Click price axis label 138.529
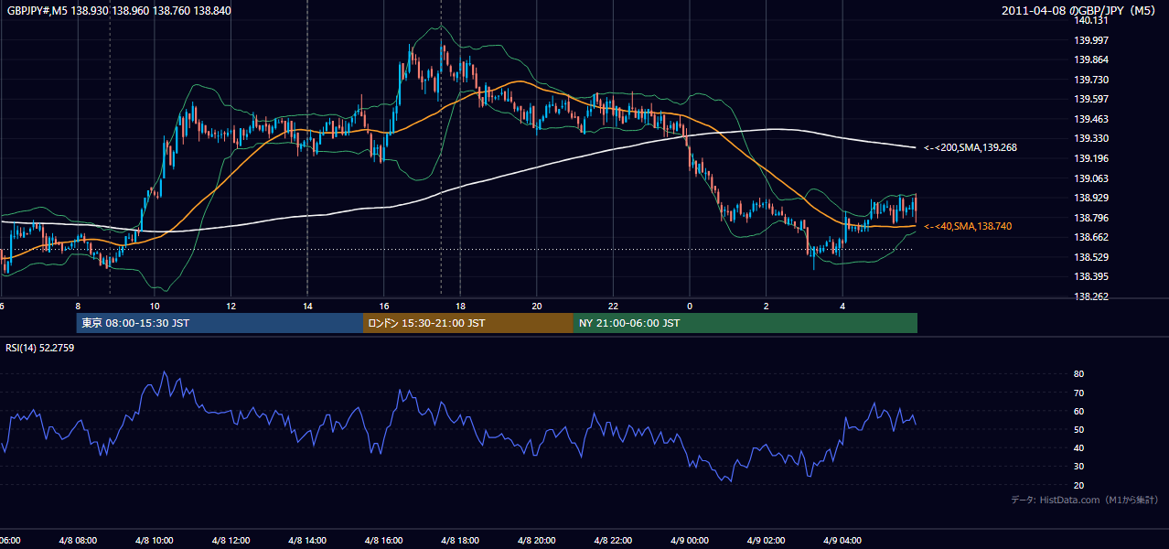Image resolution: width=1169 pixels, height=549 pixels. [1091, 257]
